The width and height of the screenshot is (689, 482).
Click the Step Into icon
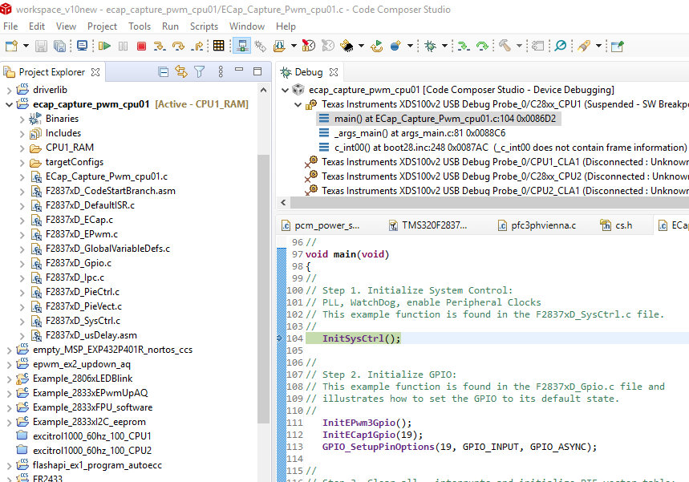pos(160,46)
